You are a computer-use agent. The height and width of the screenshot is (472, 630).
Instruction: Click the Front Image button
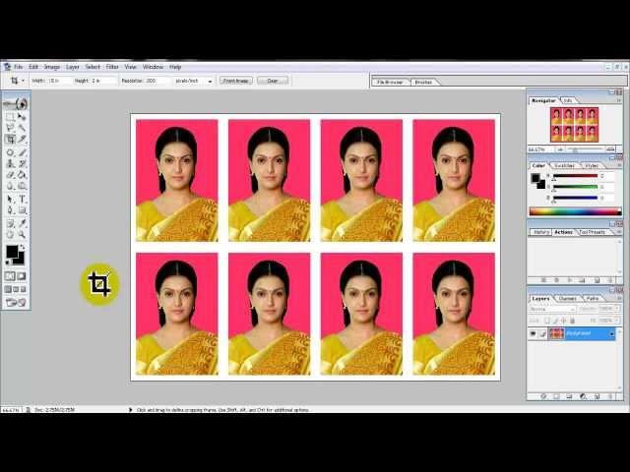click(235, 81)
